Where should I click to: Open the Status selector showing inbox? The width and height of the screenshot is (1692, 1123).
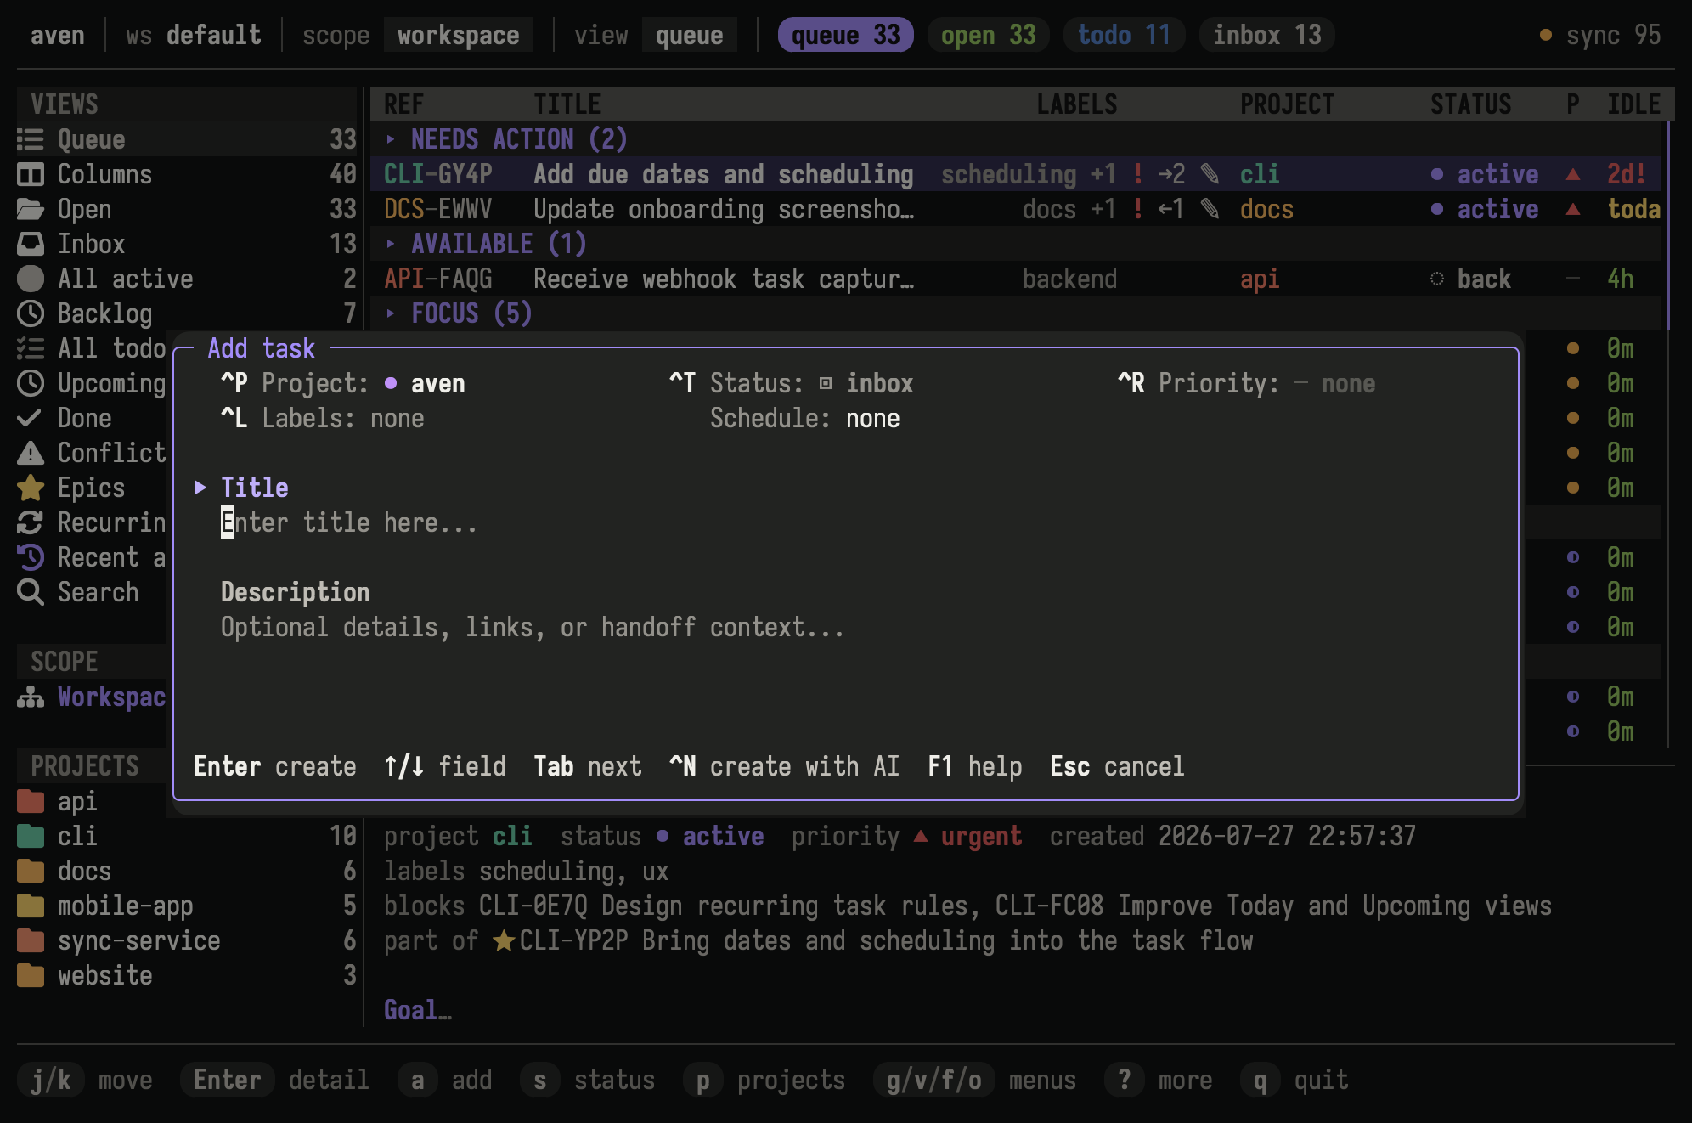point(791,383)
